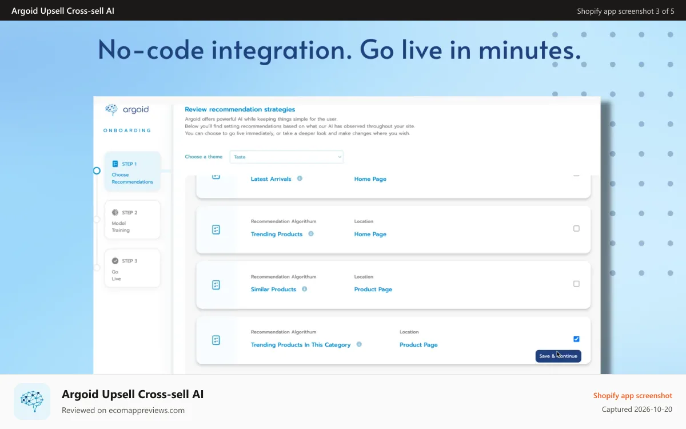Viewport: 686px width, 429px height.
Task: Click the Trending Products algorithm link
Action: 277,234
